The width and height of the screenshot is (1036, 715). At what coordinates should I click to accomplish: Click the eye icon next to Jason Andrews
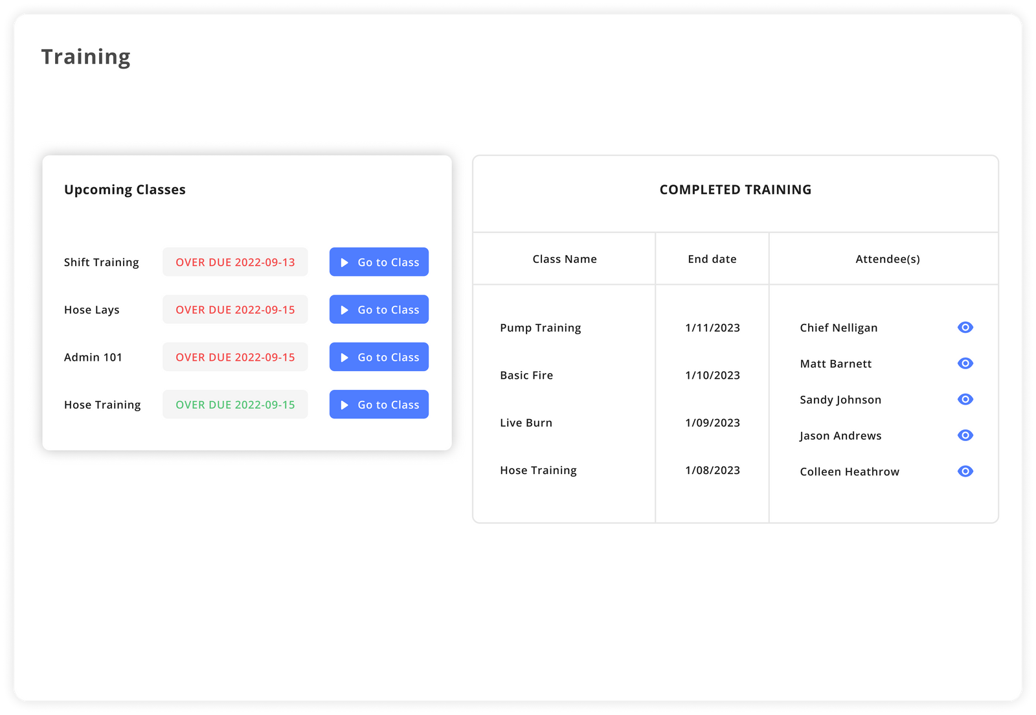pos(965,435)
